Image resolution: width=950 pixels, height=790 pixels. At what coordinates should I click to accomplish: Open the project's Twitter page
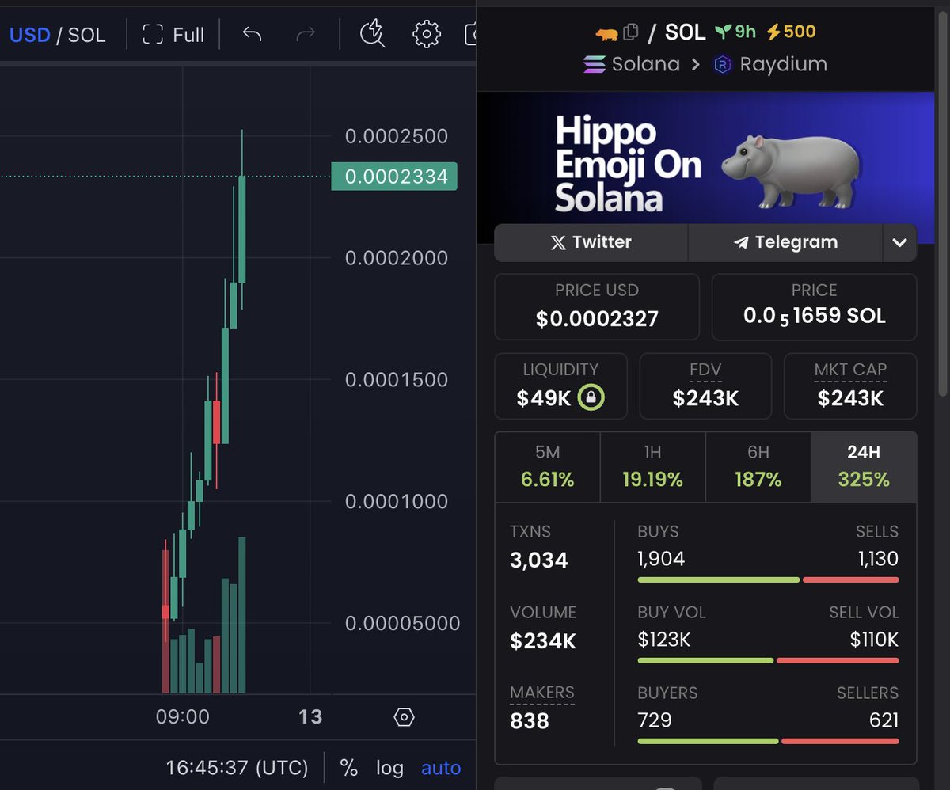pyautogui.click(x=591, y=242)
